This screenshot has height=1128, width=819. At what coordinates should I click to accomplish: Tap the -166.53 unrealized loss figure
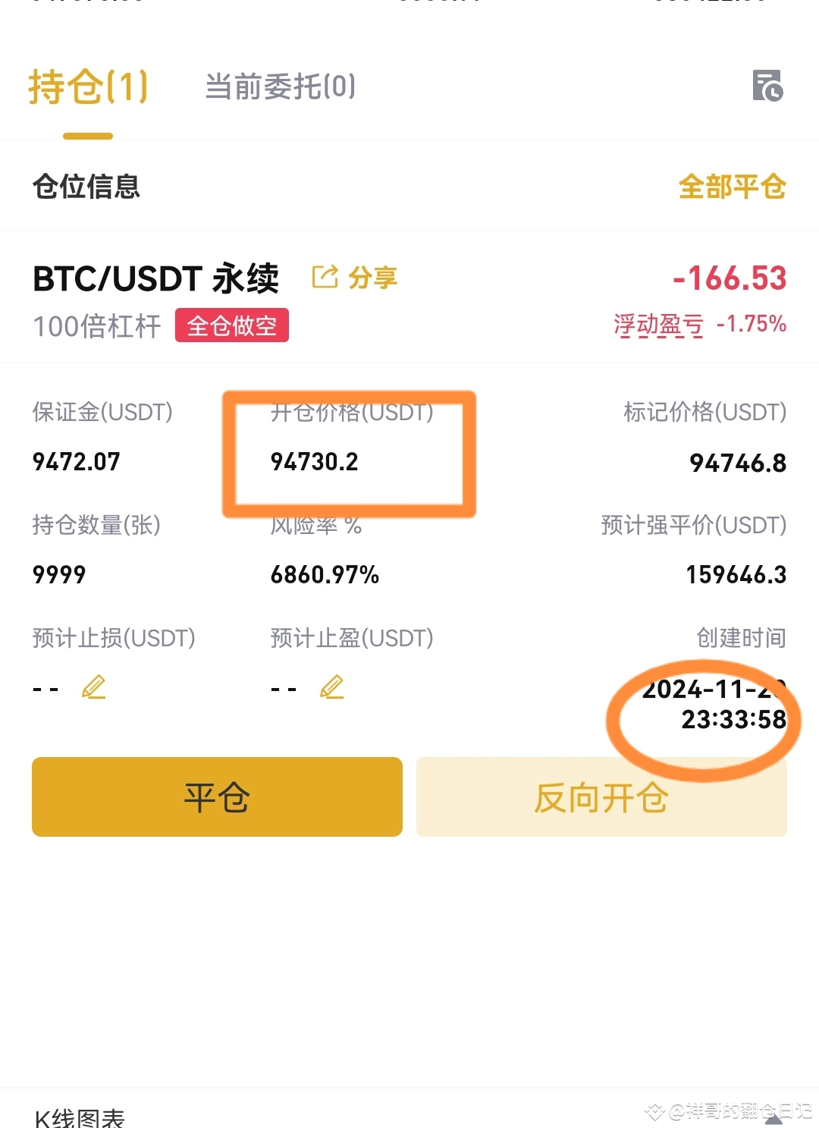click(x=730, y=278)
